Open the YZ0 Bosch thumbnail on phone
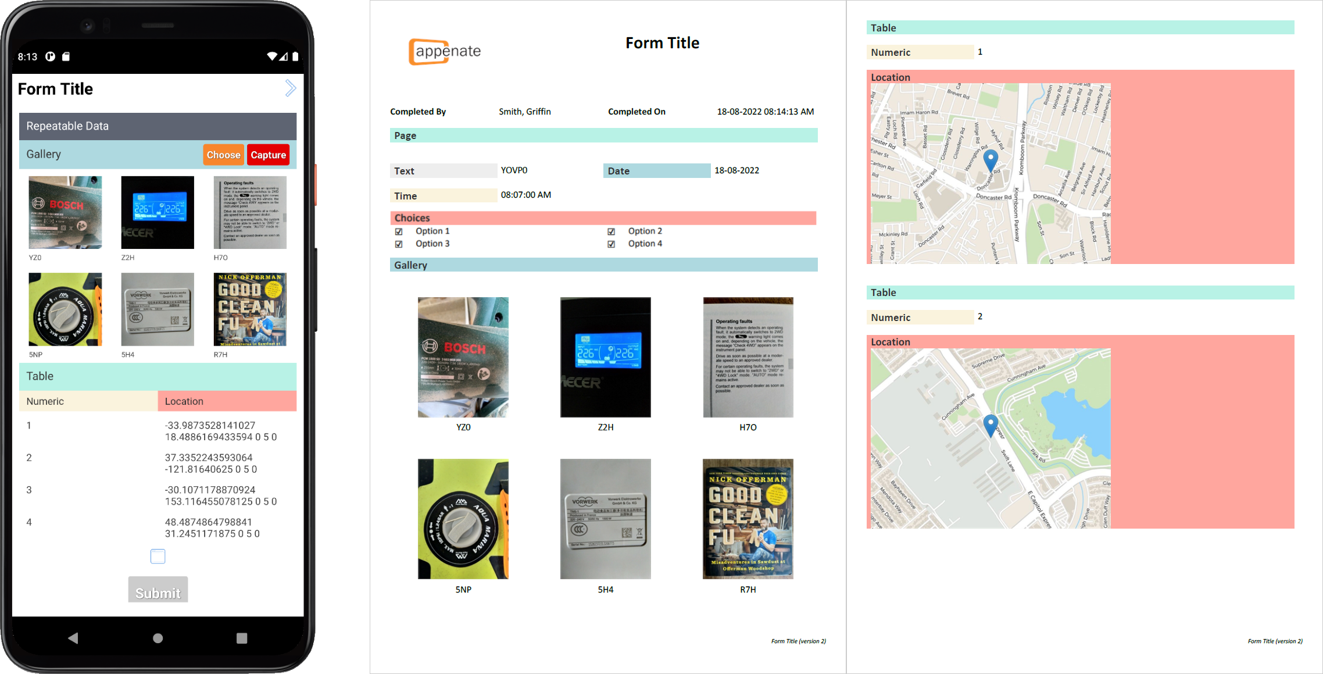The height and width of the screenshot is (674, 1323). pos(65,212)
